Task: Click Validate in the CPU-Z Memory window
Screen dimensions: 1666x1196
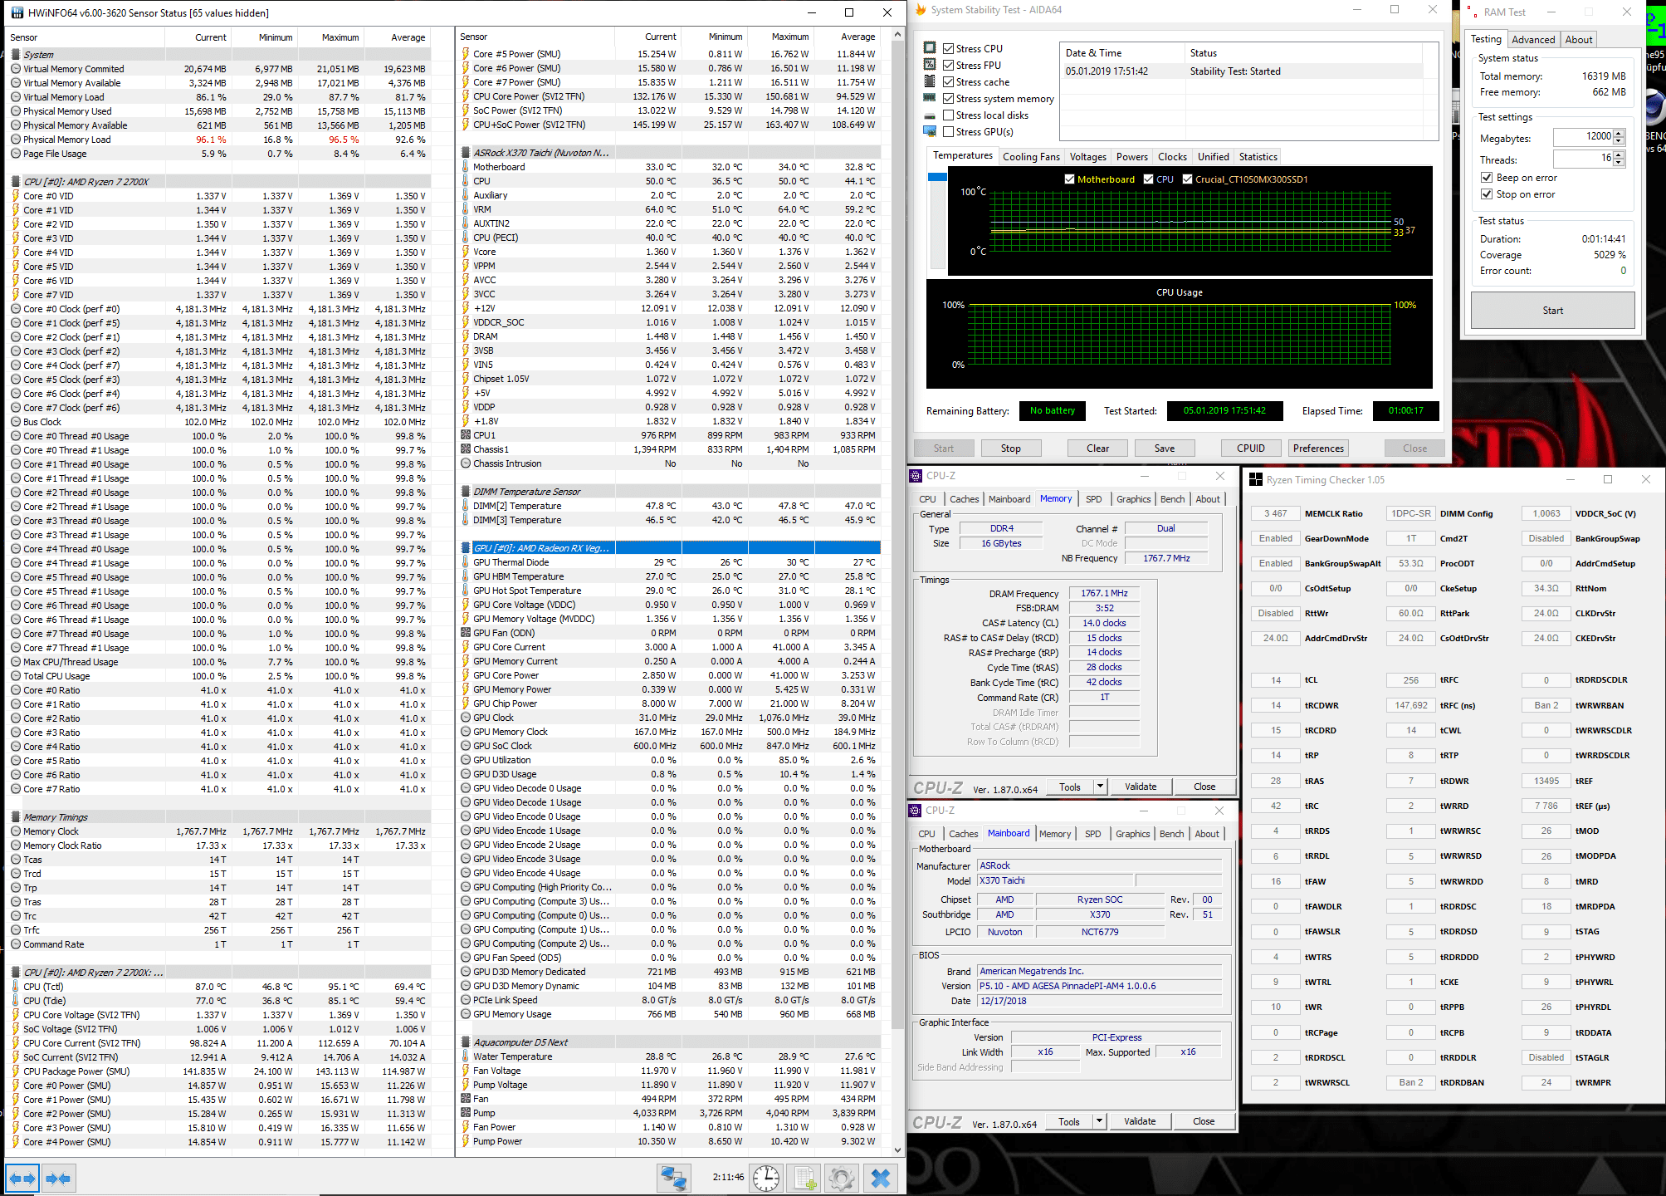Action: point(1141,787)
